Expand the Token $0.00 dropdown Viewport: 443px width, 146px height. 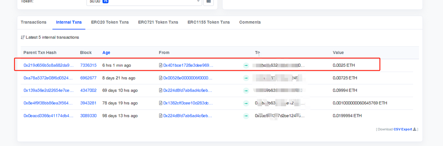click(x=144, y=2)
